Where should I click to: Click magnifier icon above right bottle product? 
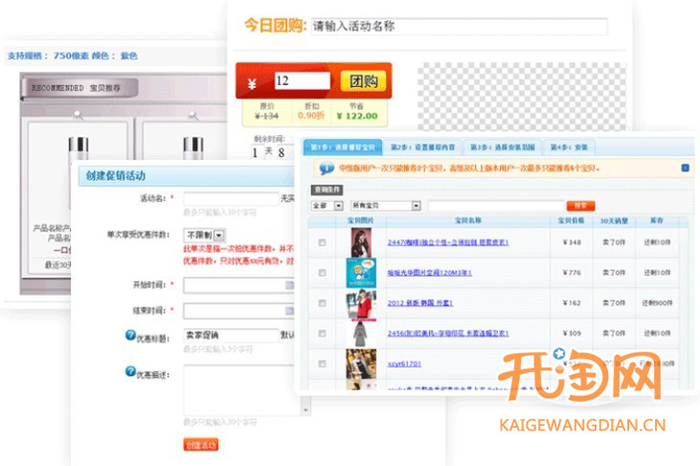192,115
